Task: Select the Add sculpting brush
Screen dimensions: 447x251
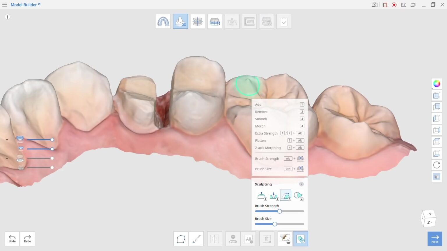Action: point(261,195)
